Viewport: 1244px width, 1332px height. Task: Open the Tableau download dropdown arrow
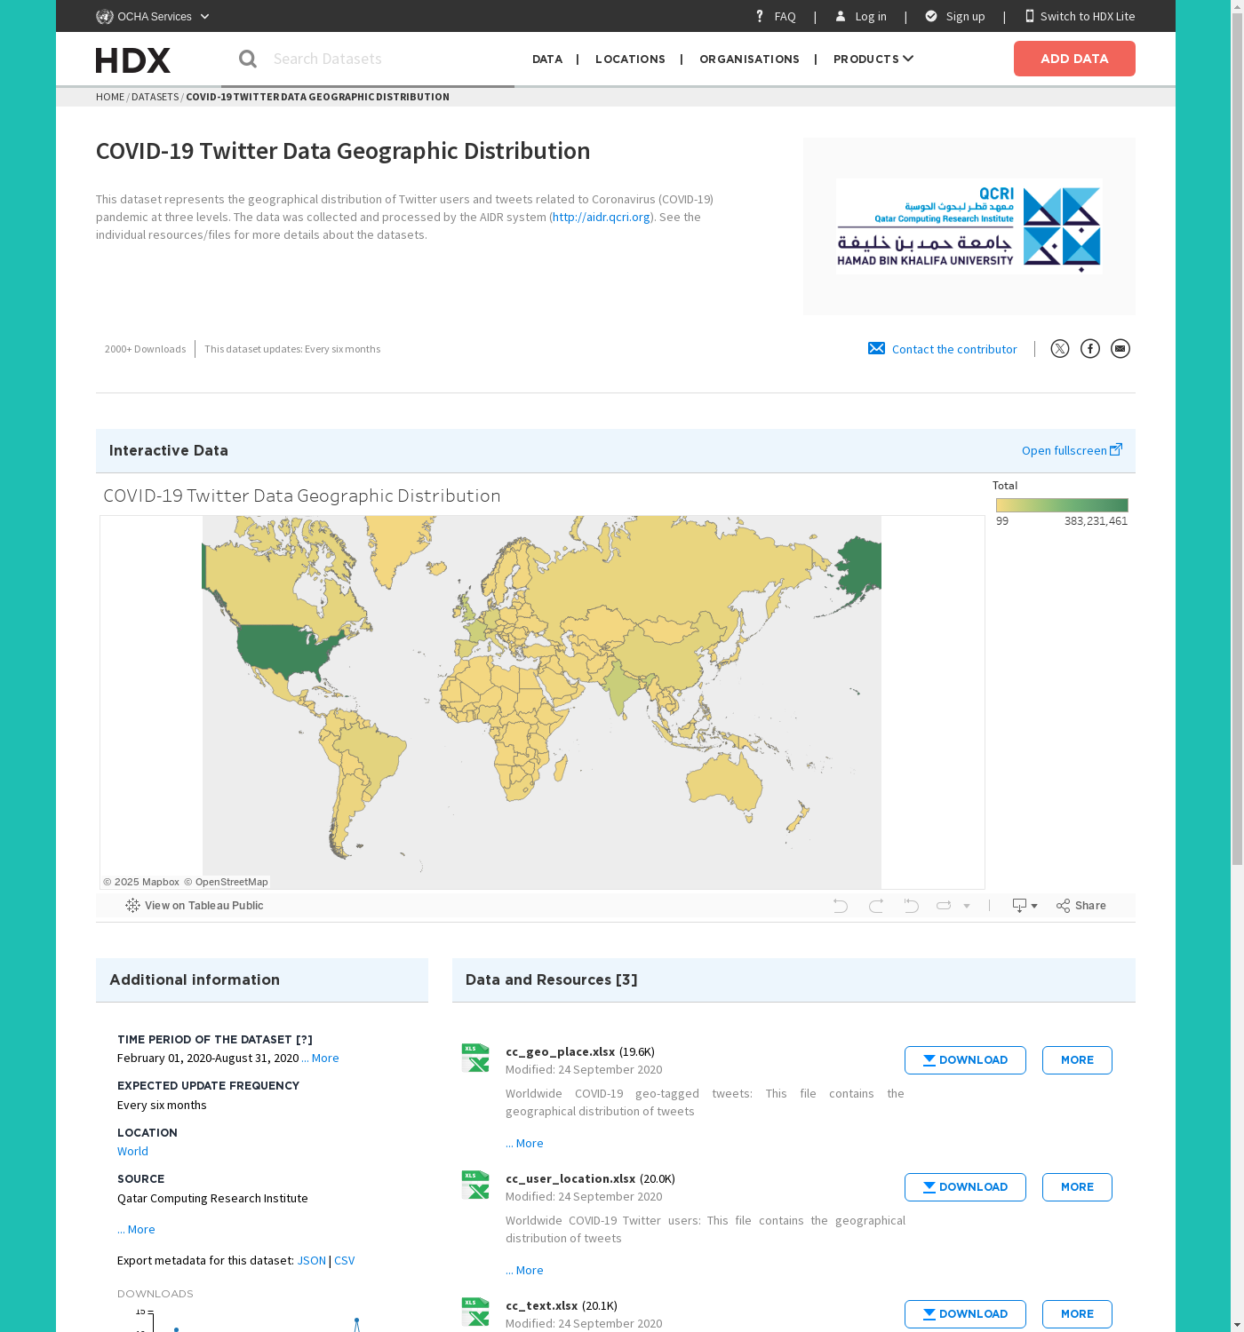coord(1034,907)
